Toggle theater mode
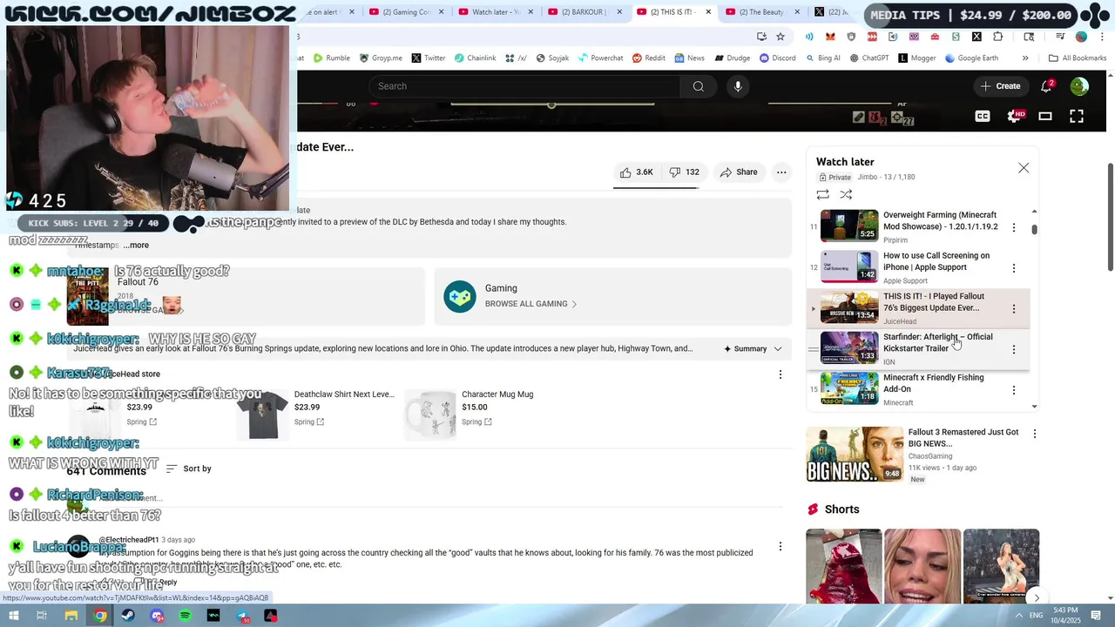Image resolution: width=1115 pixels, height=627 pixels. pos(1045,116)
